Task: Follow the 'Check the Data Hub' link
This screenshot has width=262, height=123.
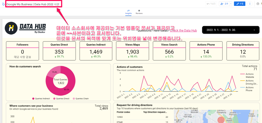Action: coord(183,30)
